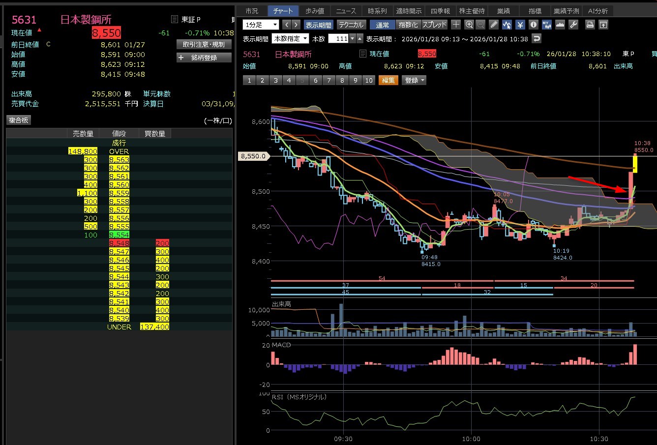Click the 本数 input field showing 111
Viewport: 657px width, 445px height.
click(338, 38)
